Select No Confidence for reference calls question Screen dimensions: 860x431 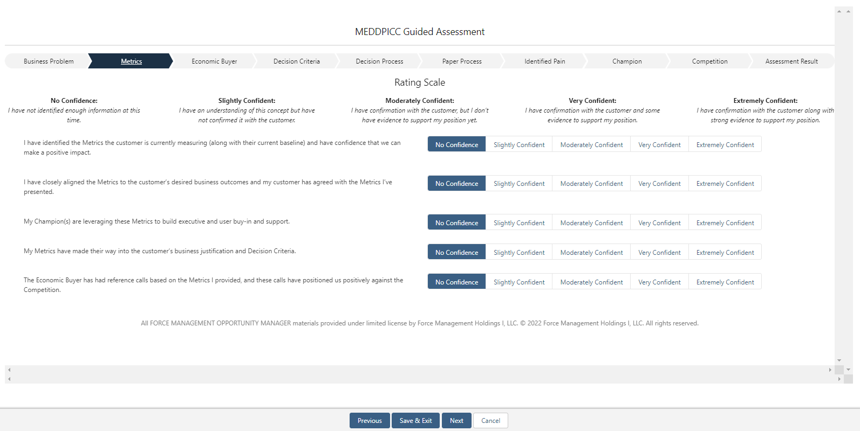click(x=456, y=282)
